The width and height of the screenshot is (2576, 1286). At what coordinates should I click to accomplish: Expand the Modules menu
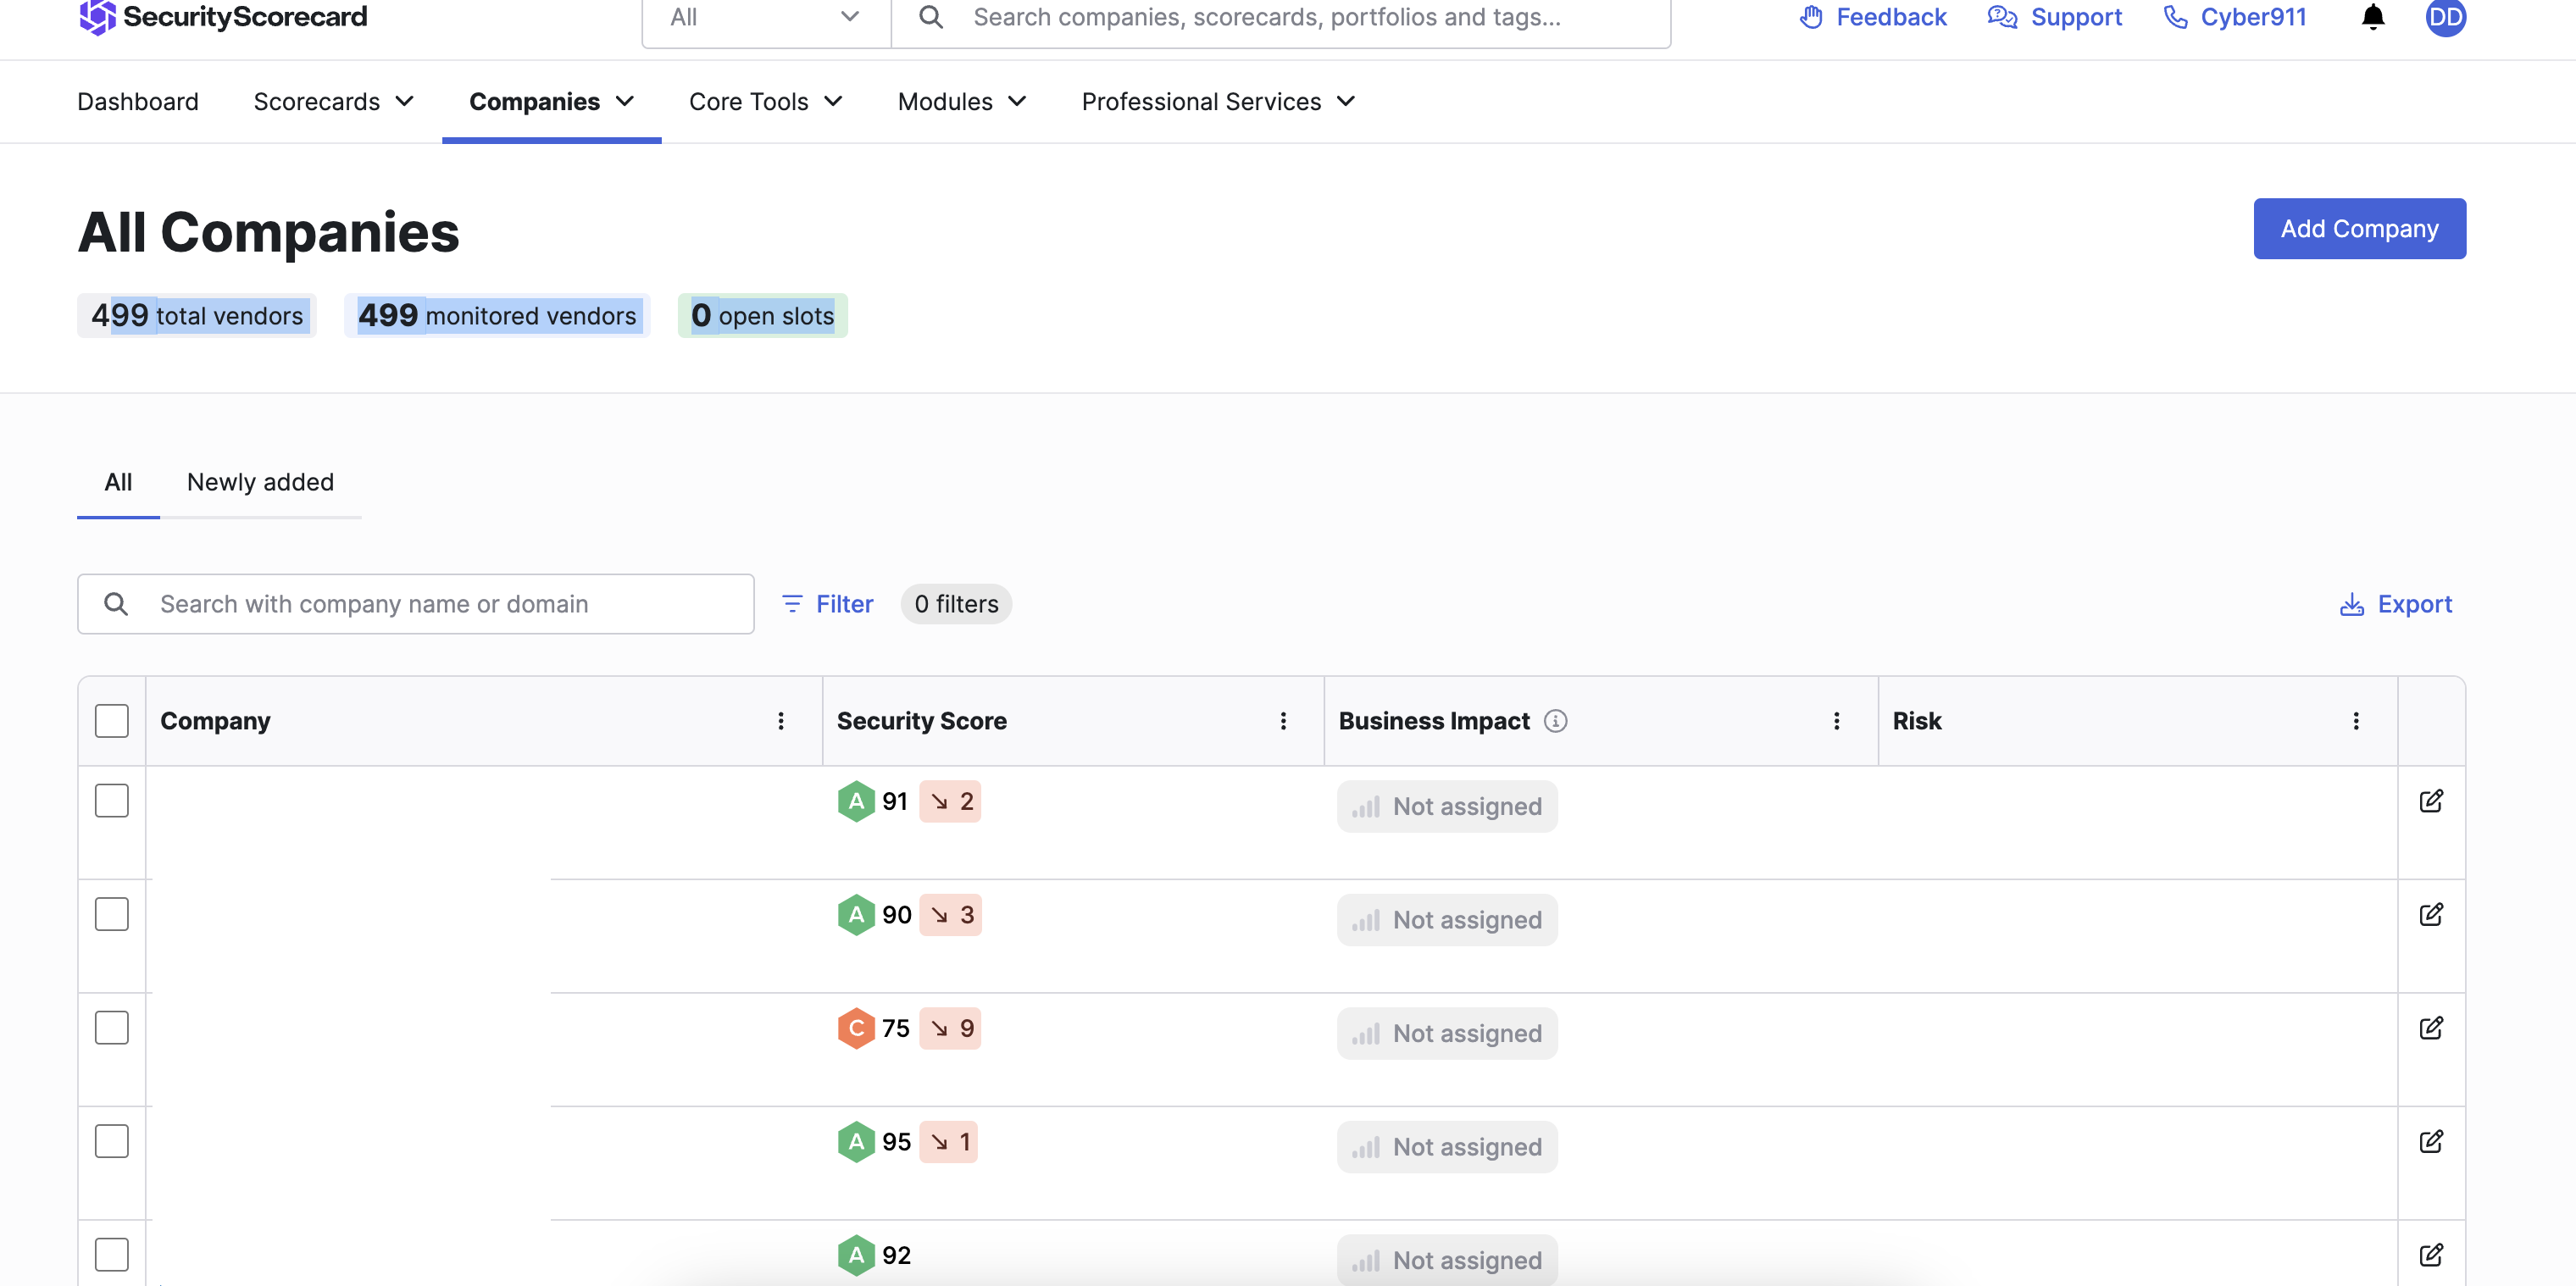coord(962,102)
